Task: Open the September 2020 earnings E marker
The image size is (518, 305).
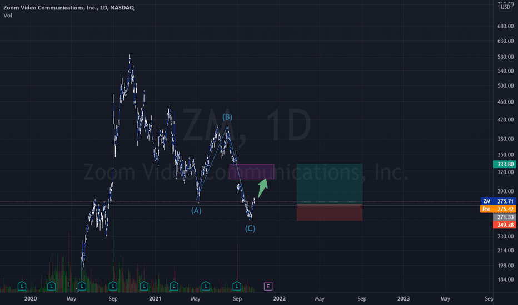Action: point(113,286)
